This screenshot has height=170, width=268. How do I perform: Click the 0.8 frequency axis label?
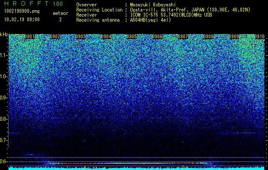pos(4,119)
